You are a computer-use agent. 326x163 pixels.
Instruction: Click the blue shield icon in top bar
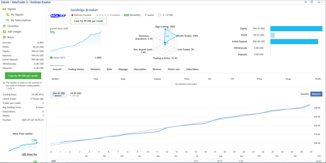[312, 2]
